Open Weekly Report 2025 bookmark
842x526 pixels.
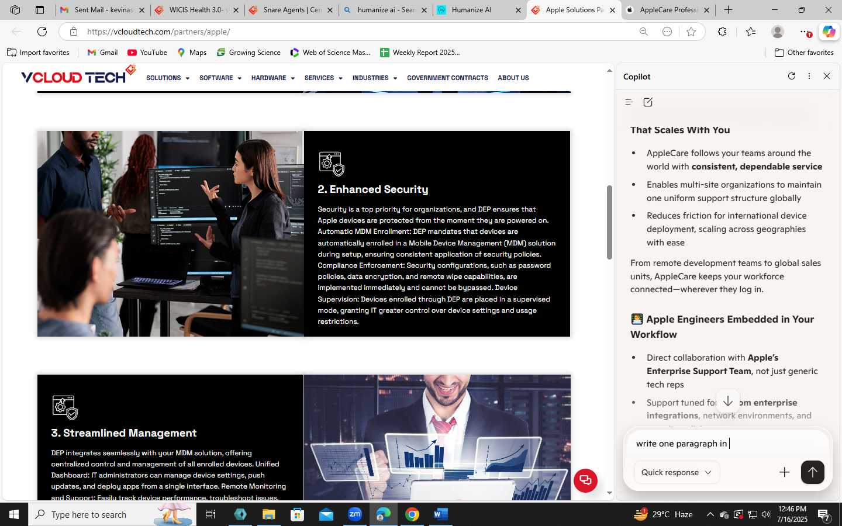pos(420,53)
